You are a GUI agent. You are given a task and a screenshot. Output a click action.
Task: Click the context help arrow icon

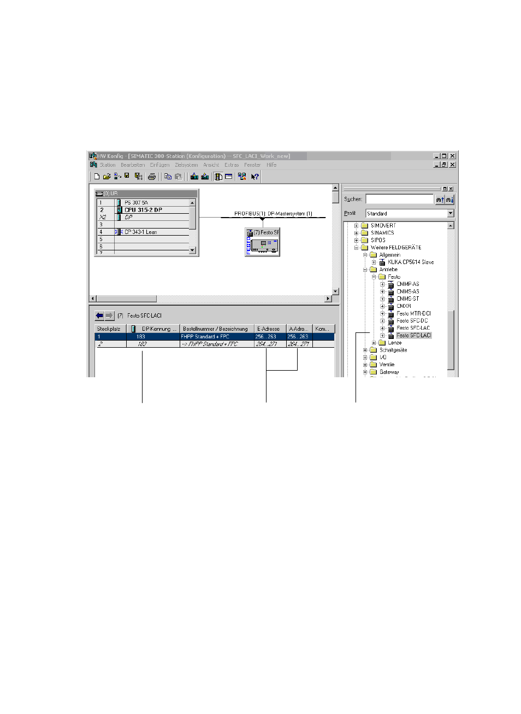pyautogui.click(x=254, y=177)
